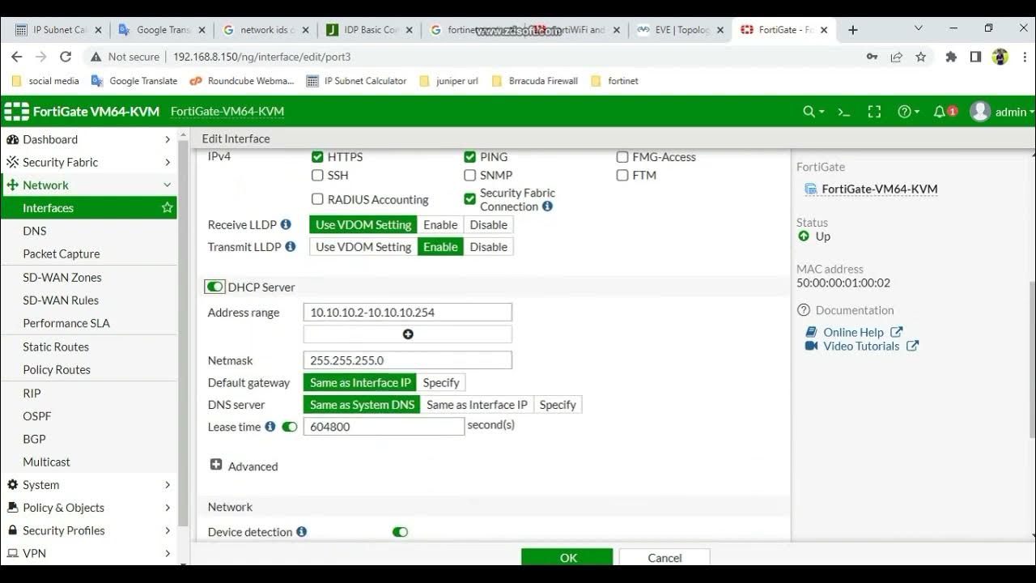
Task: Click FortiGate-VM64-KVM device icon in right panel
Action: click(x=811, y=189)
